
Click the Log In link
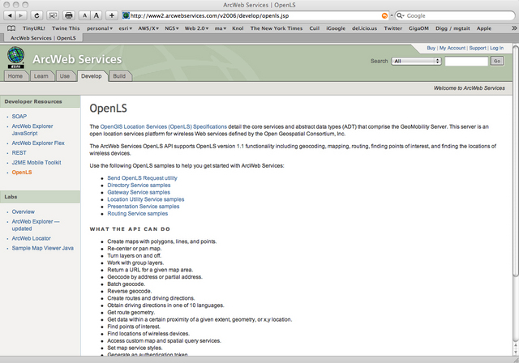(497, 48)
